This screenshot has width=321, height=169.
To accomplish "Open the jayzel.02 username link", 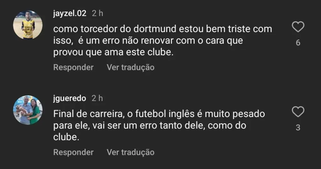I will pos(70,13).
